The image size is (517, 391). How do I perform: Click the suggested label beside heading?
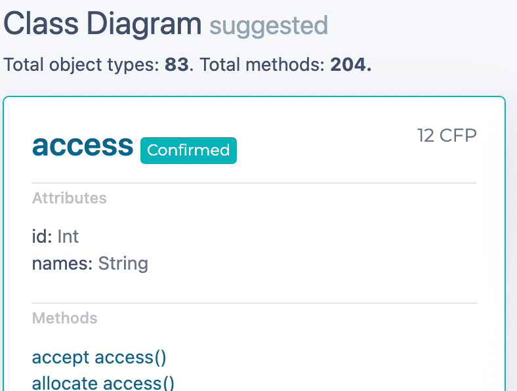tap(269, 26)
